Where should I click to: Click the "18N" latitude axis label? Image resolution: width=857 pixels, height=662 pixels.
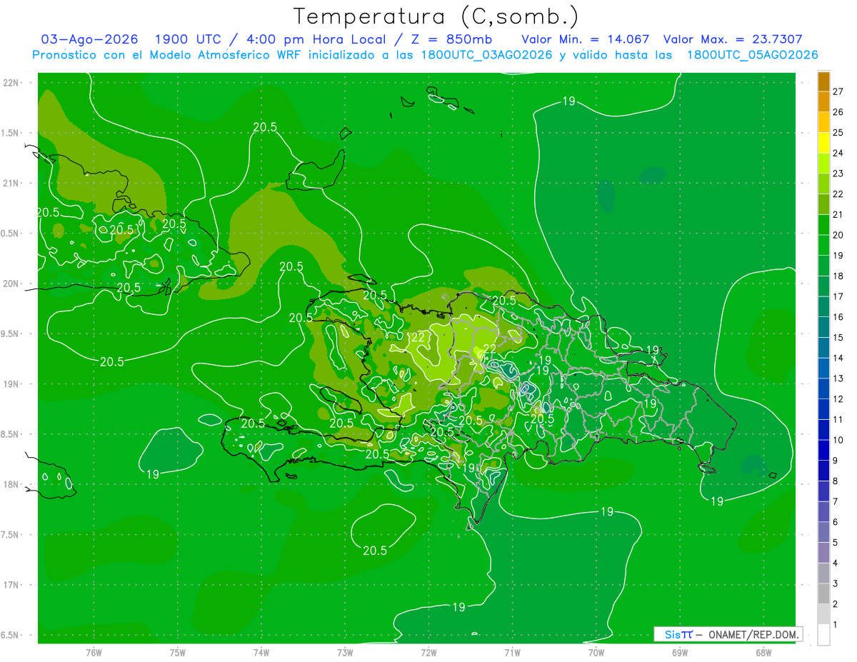pos(11,484)
